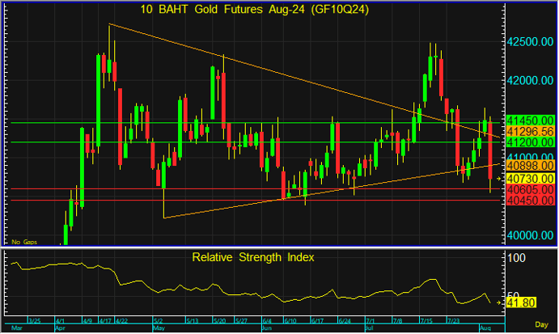The width and height of the screenshot is (559, 334).
Task: Click the Apr month marker on time axis
Action: pyautogui.click(x=60, y=328)
